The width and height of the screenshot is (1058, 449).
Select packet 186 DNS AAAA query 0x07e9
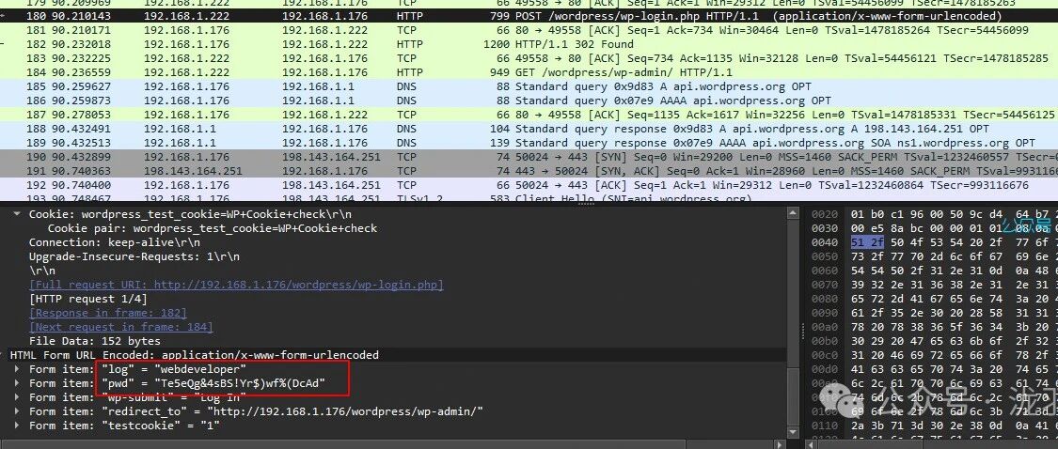tap(529, 101)
